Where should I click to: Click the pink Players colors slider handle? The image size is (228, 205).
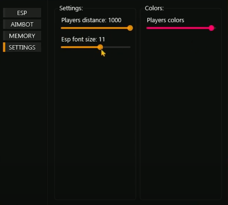212,28
